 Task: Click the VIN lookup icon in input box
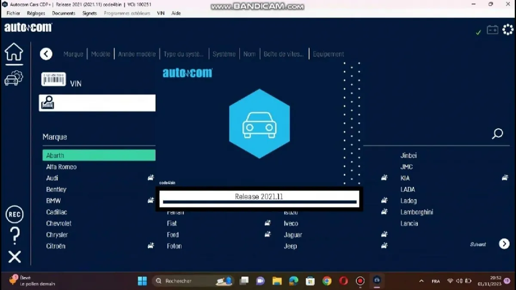(x=47, y=103)
